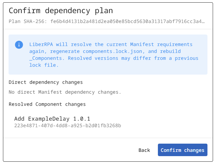Click the Confirm dependency plan title

pos(61,11)
